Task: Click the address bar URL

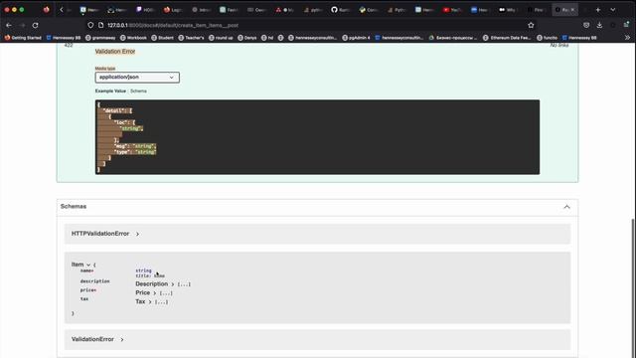Action: [x=173, y=25]
